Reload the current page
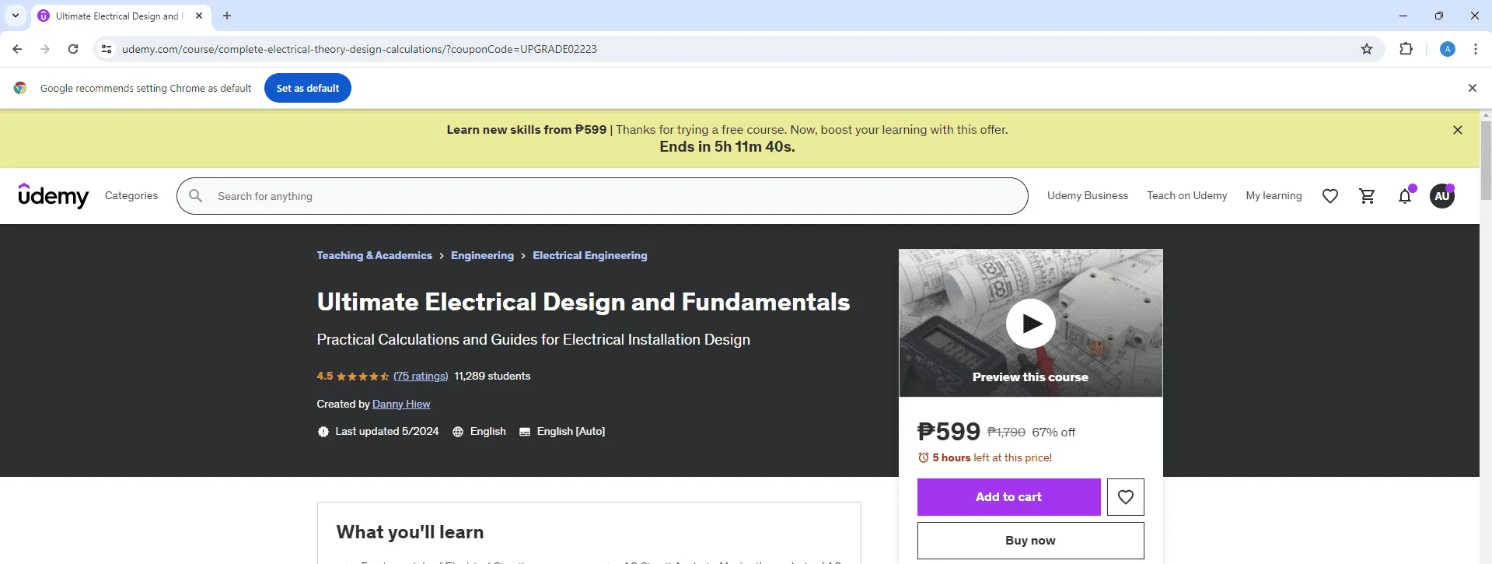 pos(73,49)
